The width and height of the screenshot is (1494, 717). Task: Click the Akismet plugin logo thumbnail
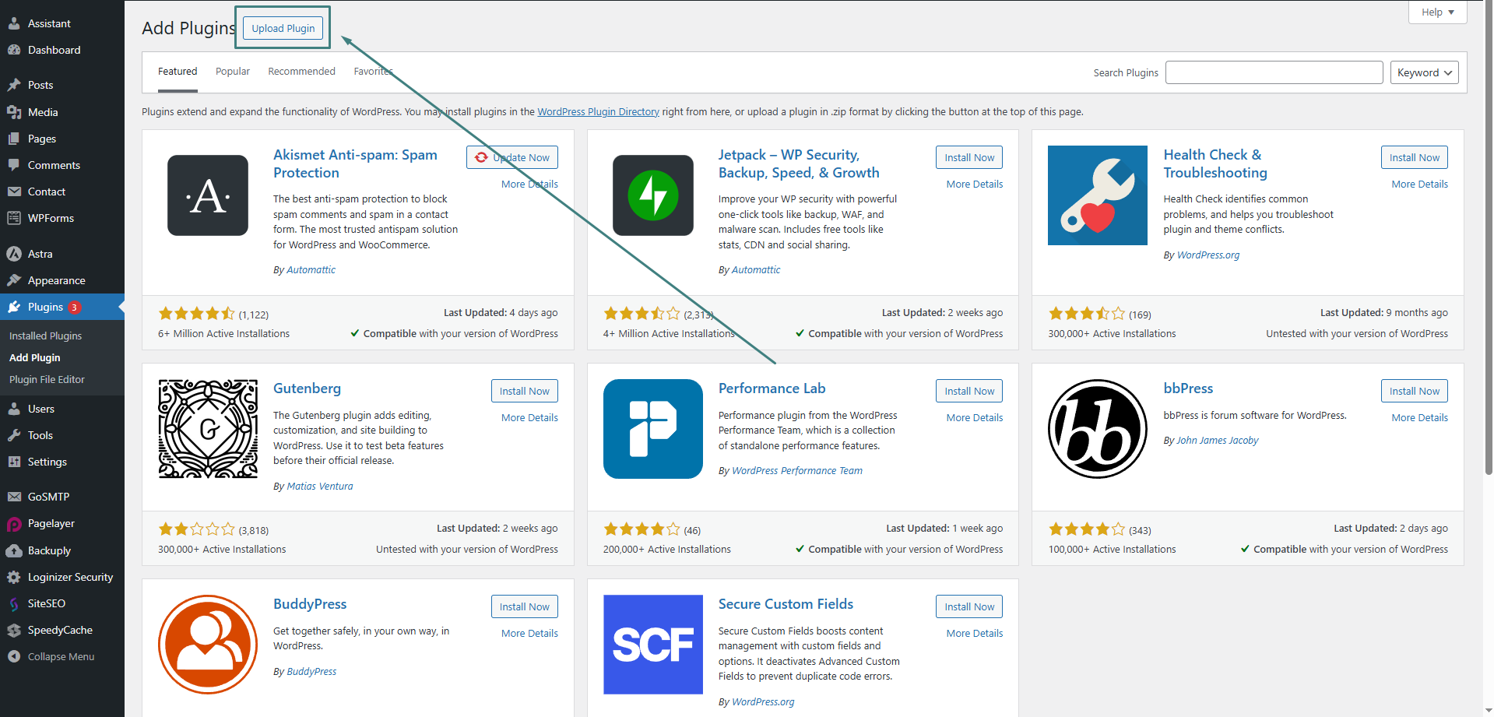pos(208,195)
